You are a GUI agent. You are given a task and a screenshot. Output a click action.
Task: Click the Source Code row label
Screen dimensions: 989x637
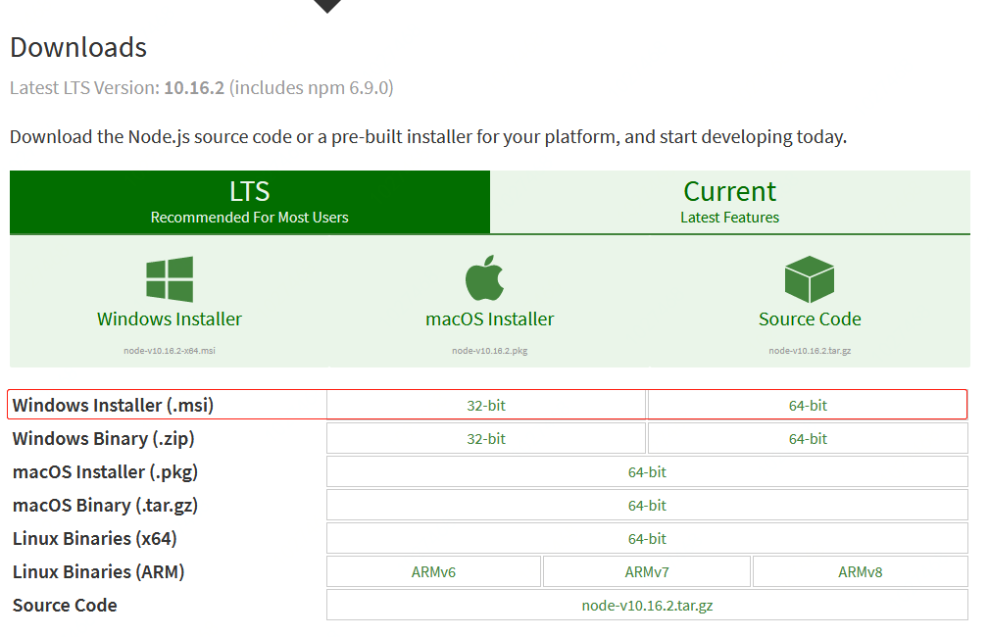[65, 606]
